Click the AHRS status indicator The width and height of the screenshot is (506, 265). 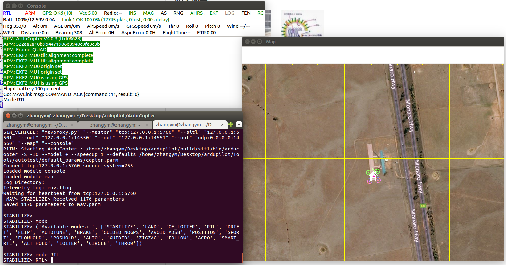pyautogui.click(x=196, y=13)
